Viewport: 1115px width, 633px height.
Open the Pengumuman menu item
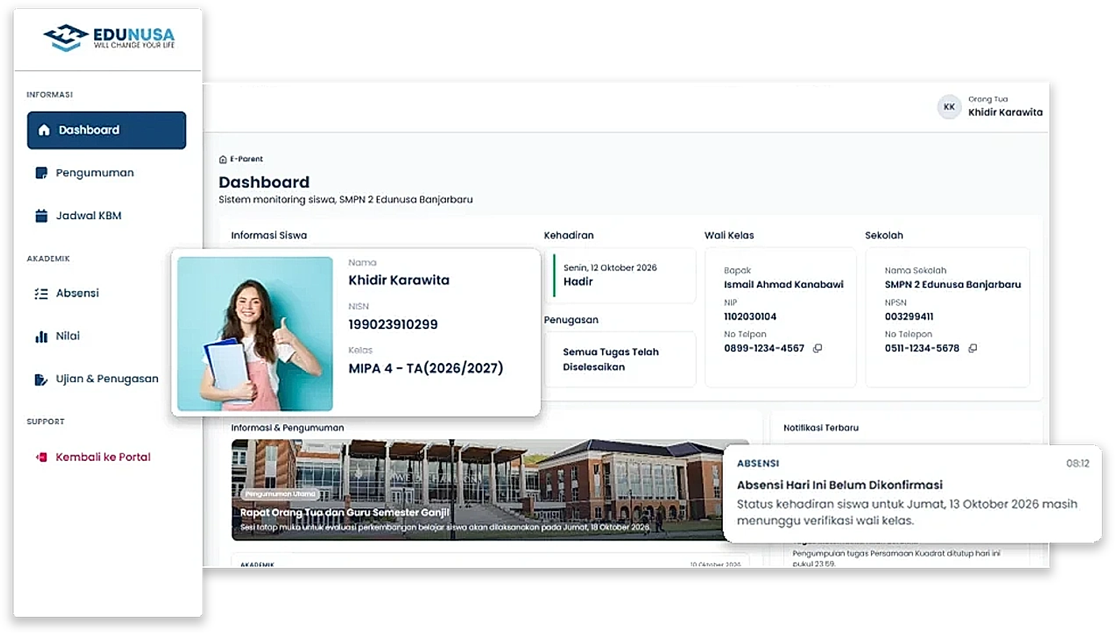click(x=95, y=173)
